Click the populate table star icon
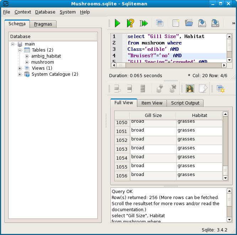The height and width of the screenshot is (235, 237). coord(220,89)
